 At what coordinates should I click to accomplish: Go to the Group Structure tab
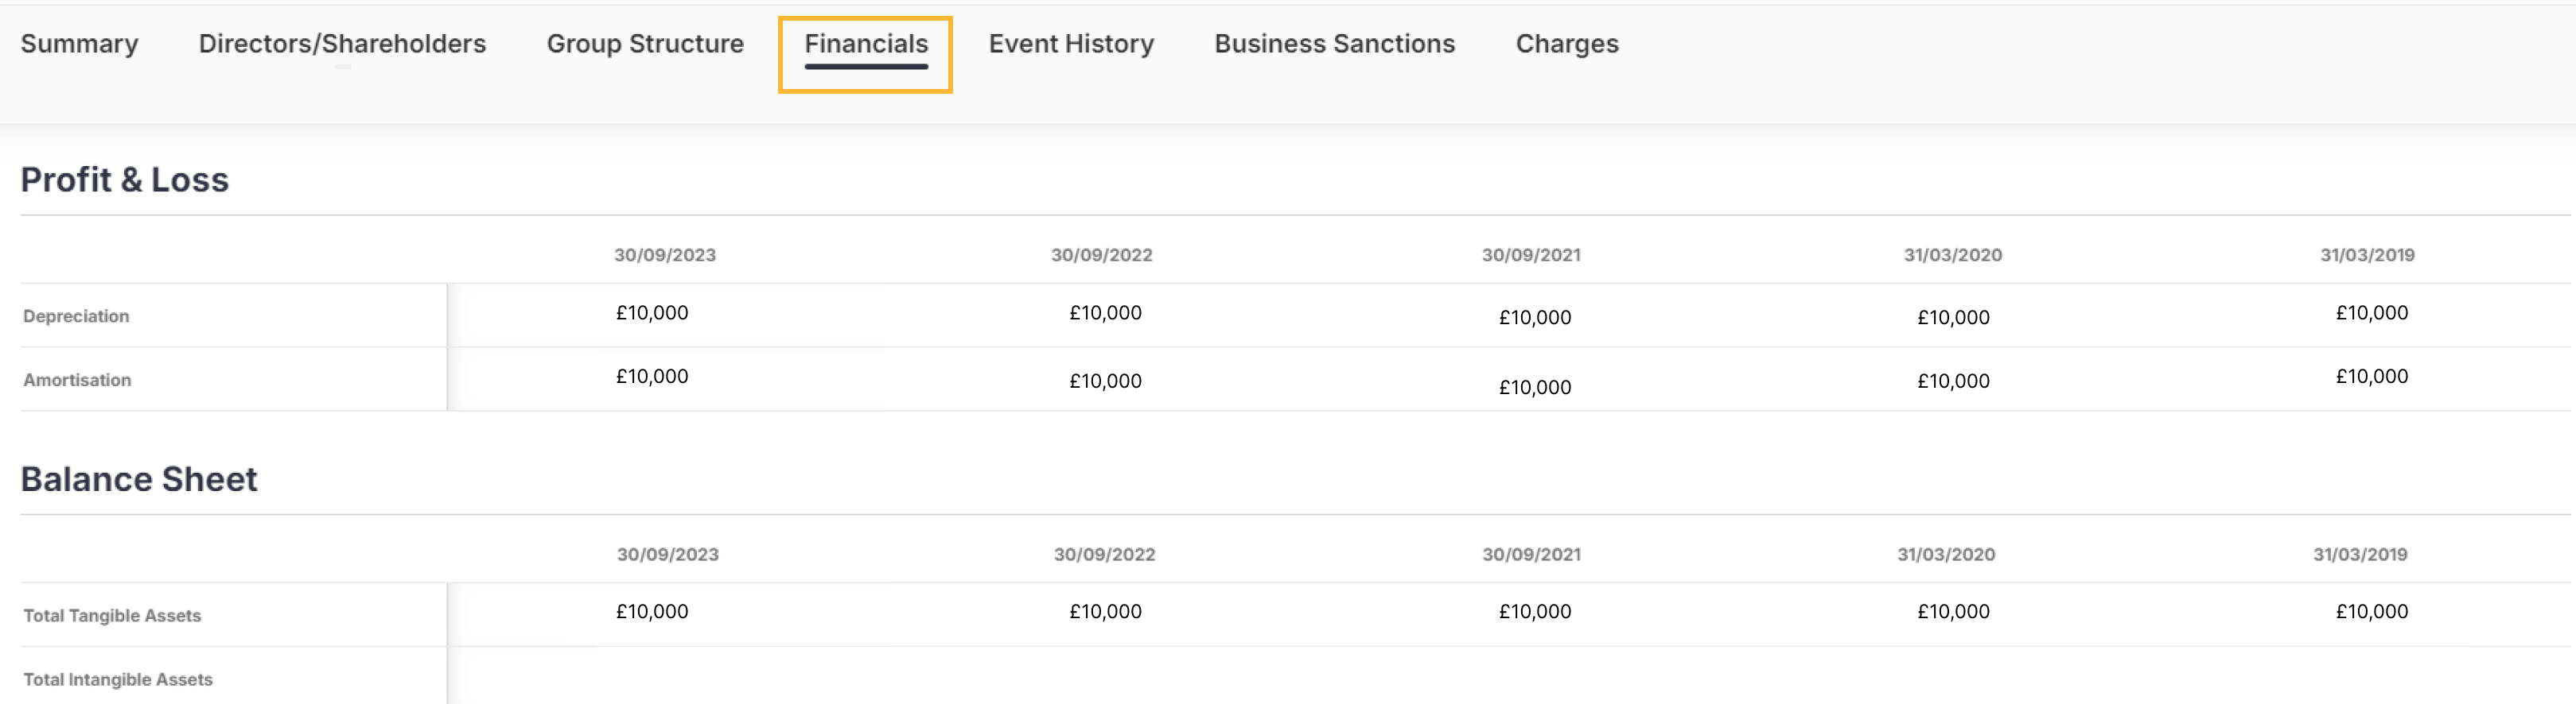click(x=645, y=44)
